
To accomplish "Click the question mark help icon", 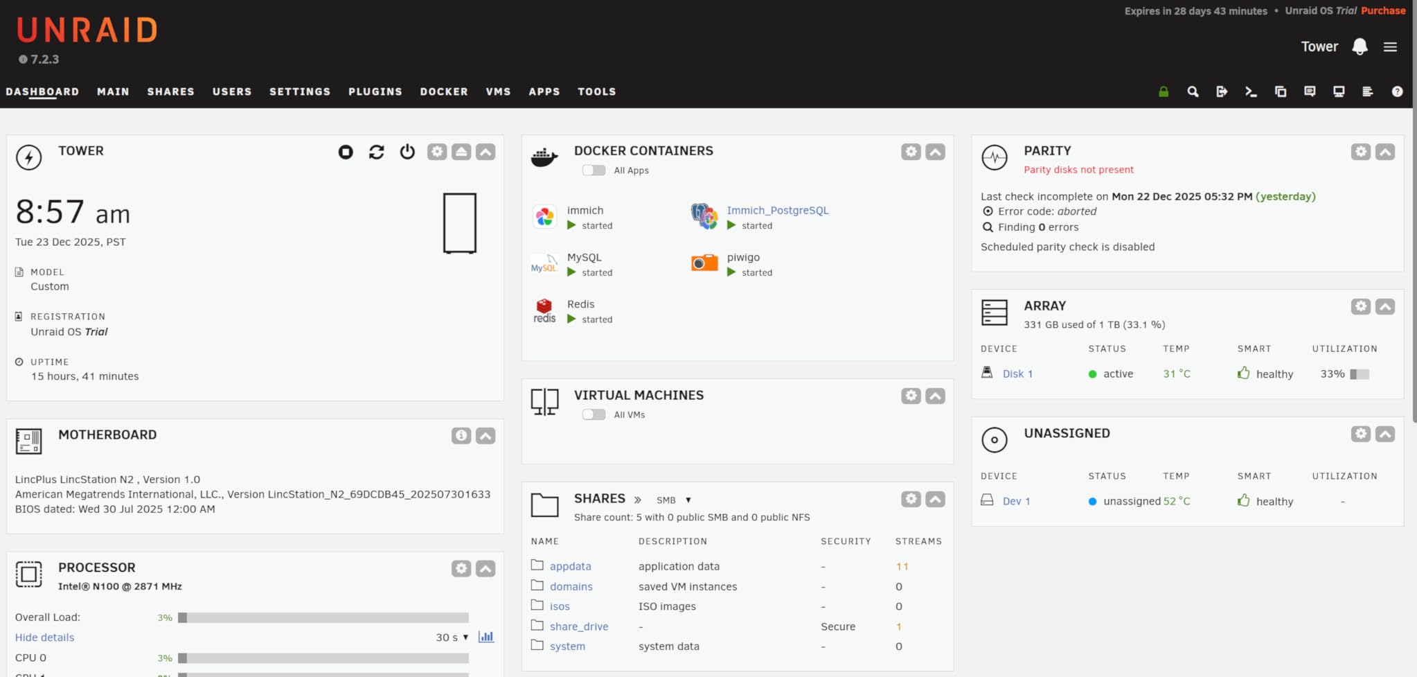I will point(1398,91).
